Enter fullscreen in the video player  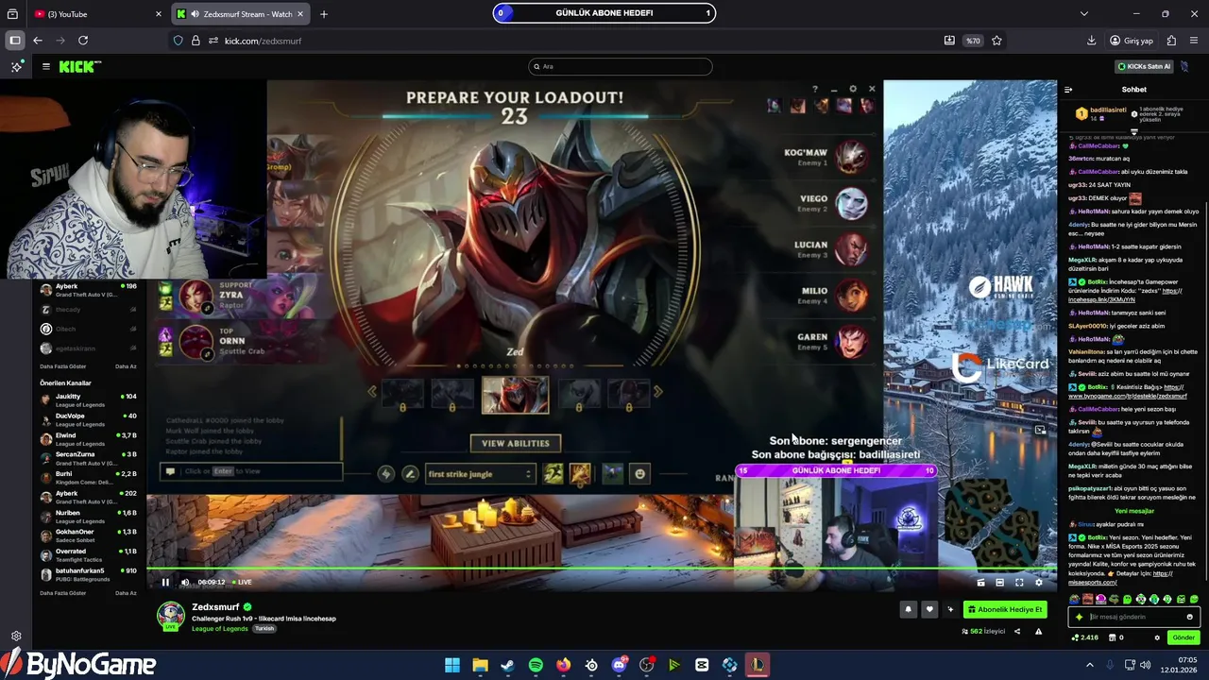(1019, 582)
